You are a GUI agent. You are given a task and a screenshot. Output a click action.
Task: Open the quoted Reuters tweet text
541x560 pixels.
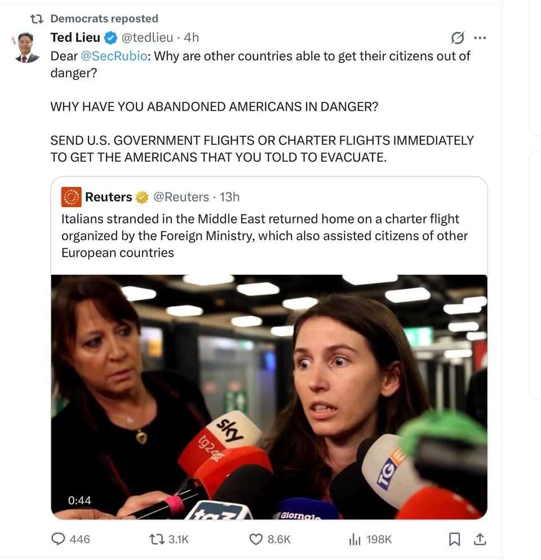click(x=264, y=236)
